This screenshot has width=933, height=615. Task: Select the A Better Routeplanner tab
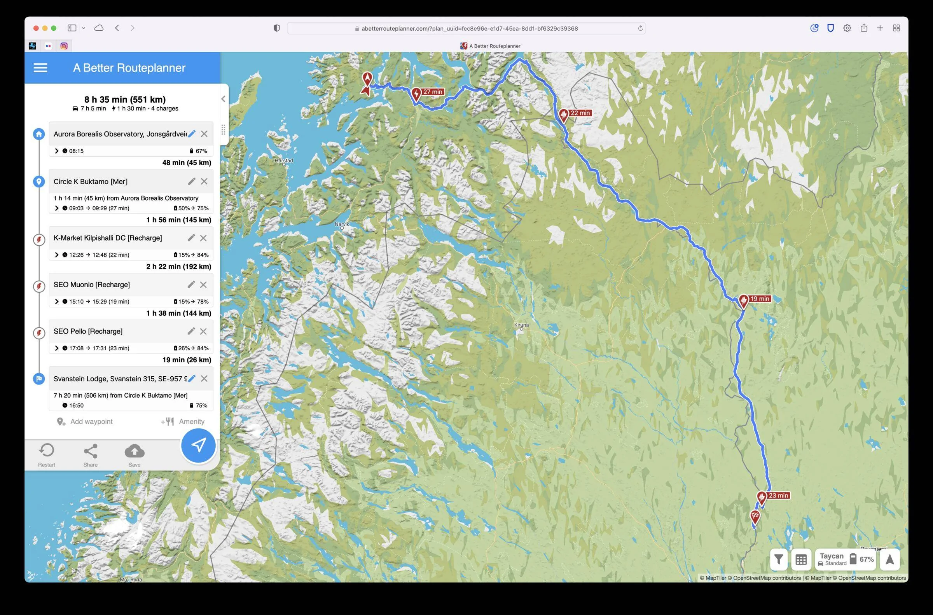(490, 46)
